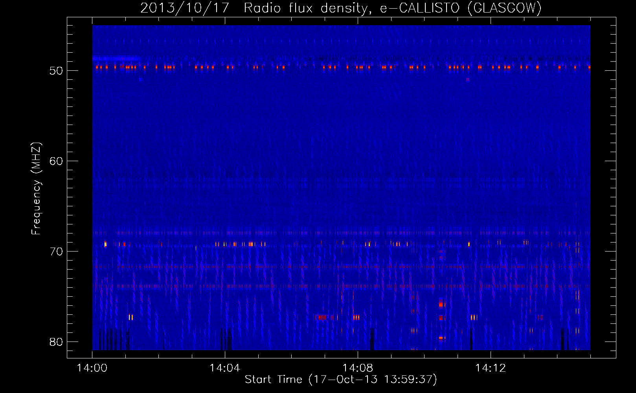Click the 80 frequency tick label
636x393 pixels.
[x=56, y=342]
